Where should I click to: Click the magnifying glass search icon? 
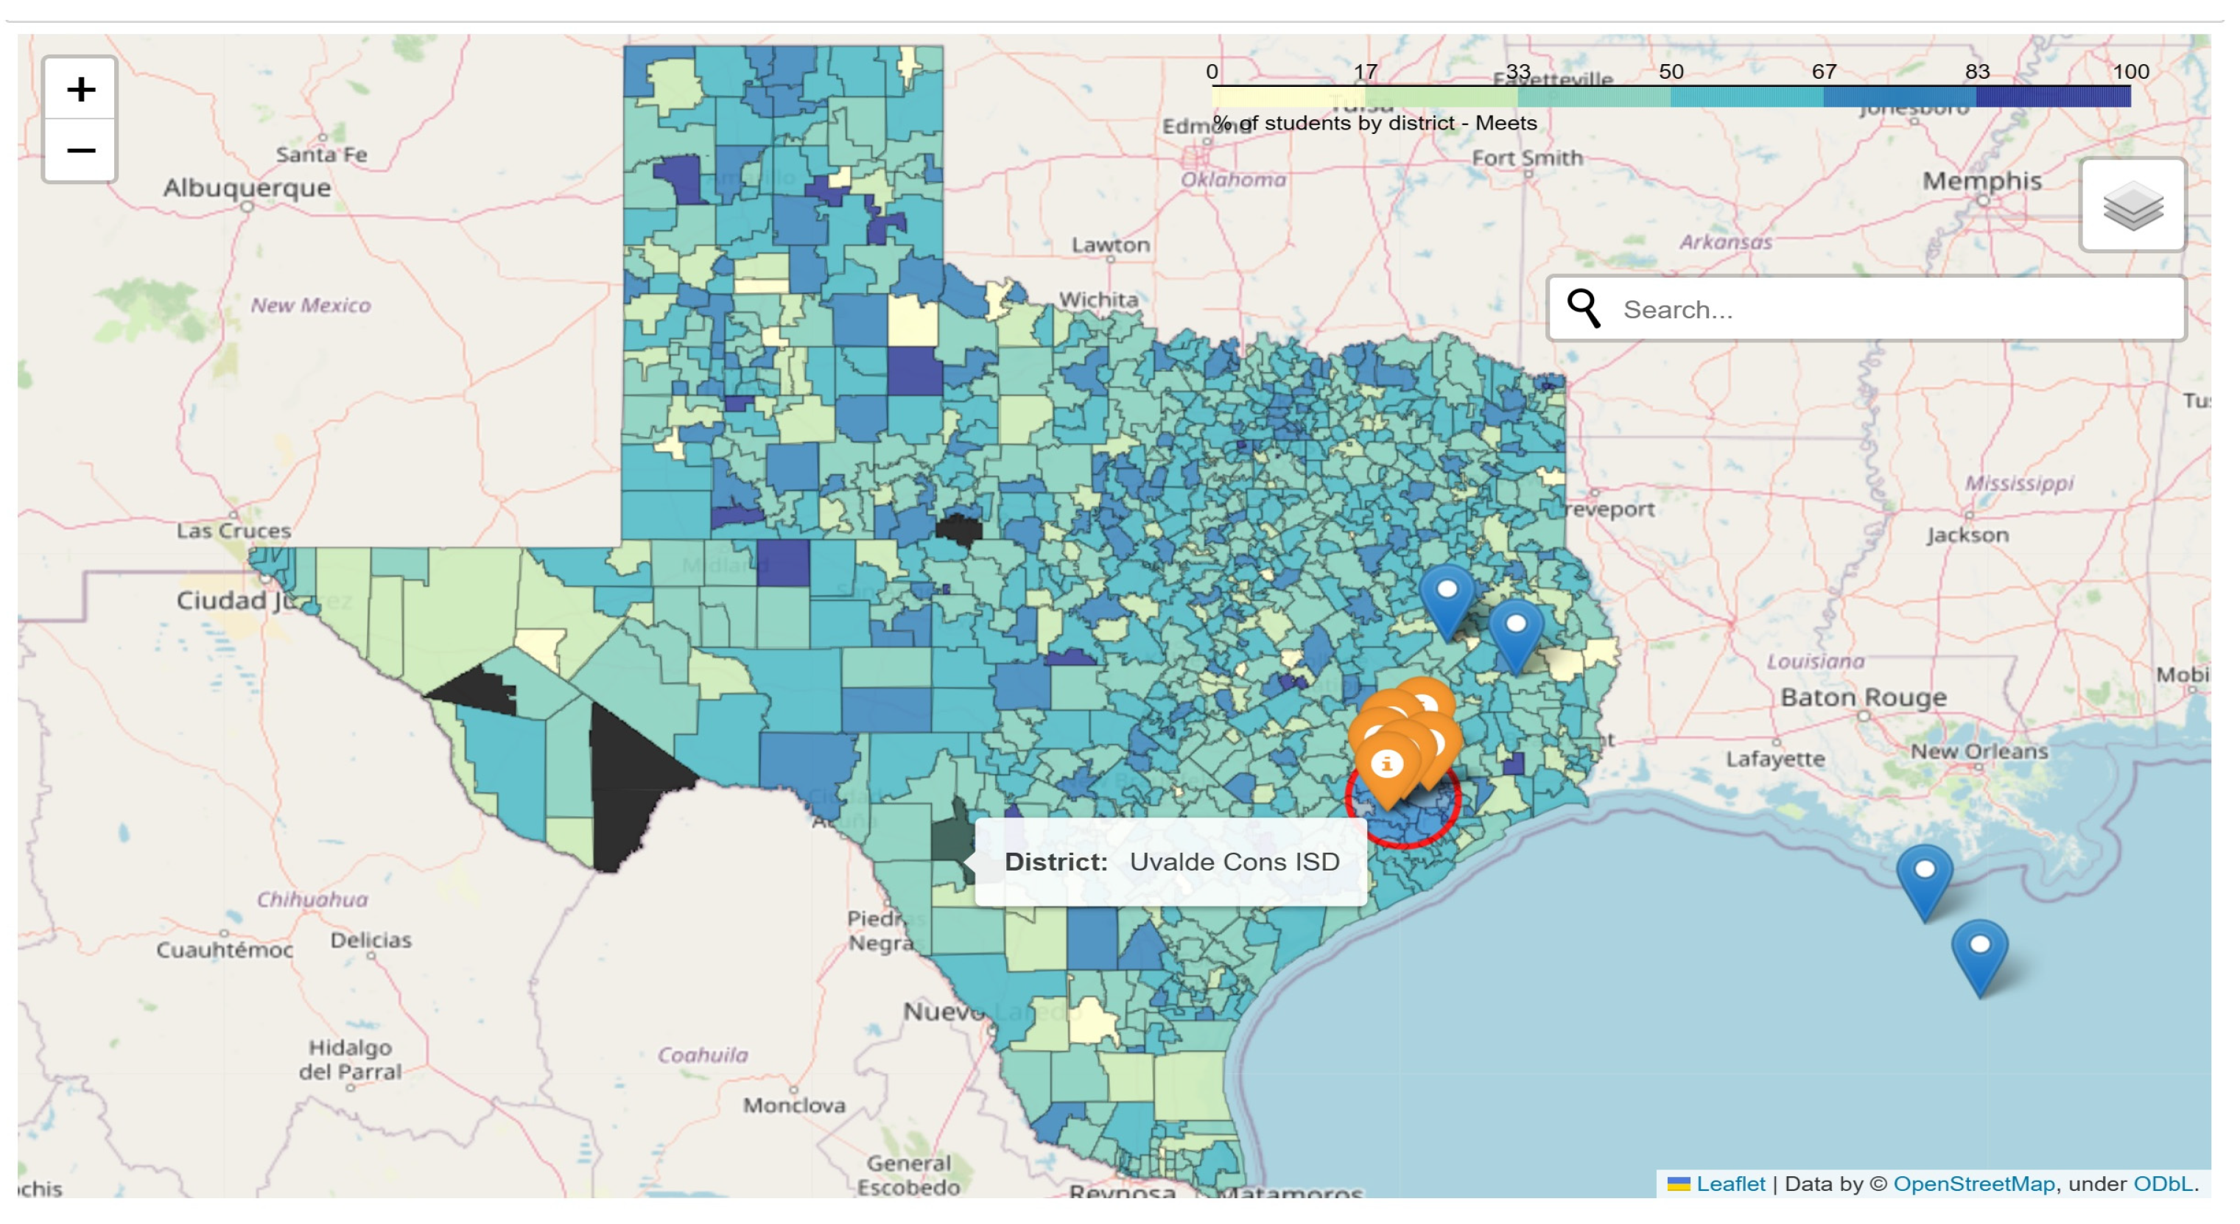[1583, 309]
